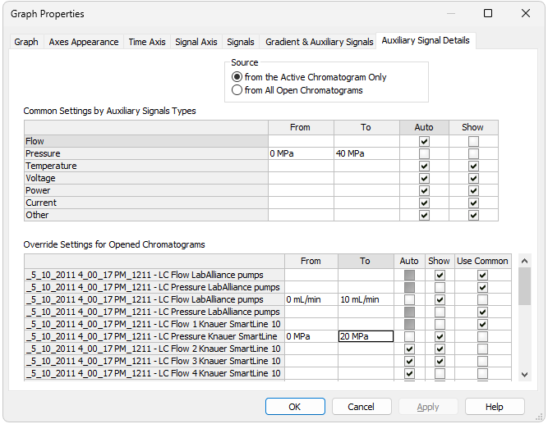Viewport: 548px width, 424px height.
Task: Uncheck Use Common for first LC Flow LabAlliance row
Action: coord(482,276)
